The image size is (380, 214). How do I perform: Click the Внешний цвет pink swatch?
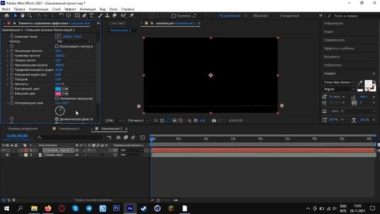tap(58, 94)
